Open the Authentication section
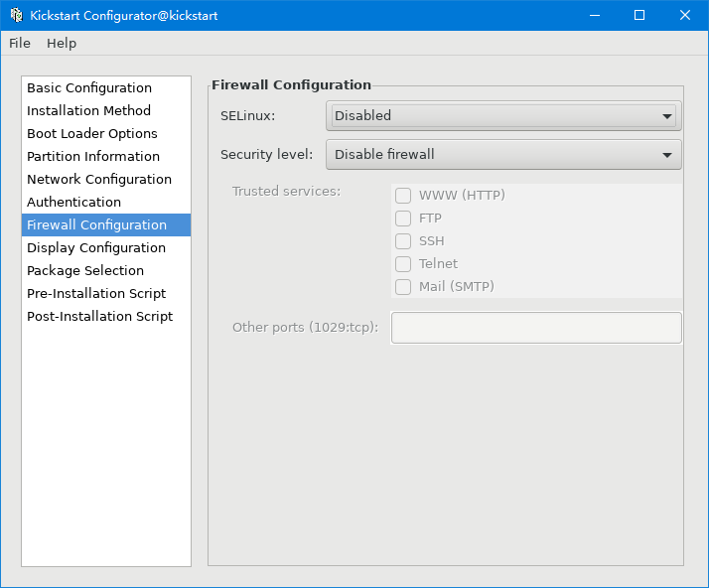The width and height of the screenshot is (709, 588). (x=106, y=203)
